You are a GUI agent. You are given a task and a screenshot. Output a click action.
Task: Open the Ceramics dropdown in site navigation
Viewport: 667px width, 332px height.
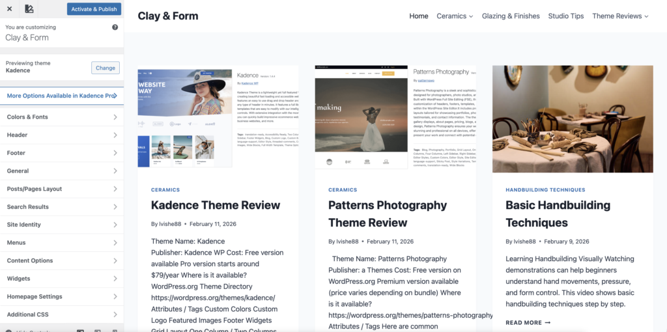point(455,16)
